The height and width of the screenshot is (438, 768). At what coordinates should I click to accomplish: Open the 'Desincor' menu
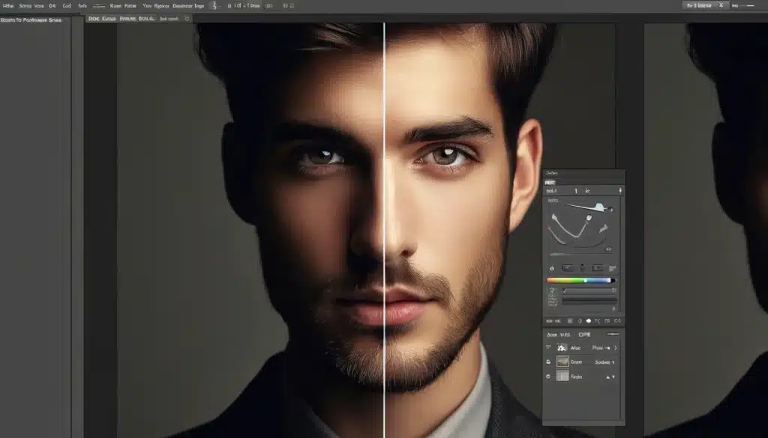pyautogui.click(x=182, y=6)
